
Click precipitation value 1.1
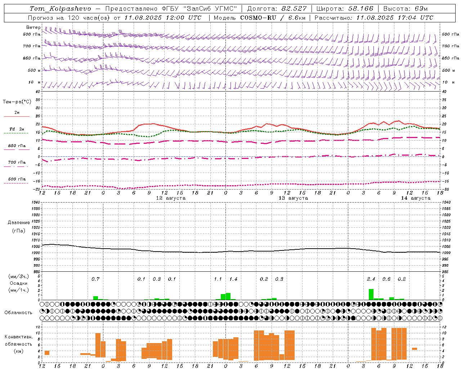[218, 279]
